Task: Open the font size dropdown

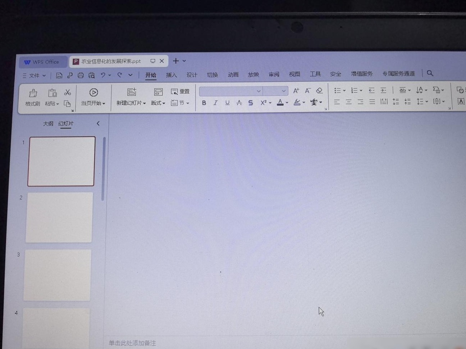Action: tap(284, 91)
